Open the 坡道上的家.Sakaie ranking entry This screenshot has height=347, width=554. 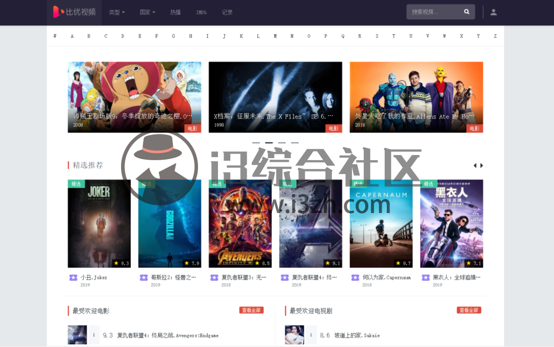[357, 335]
